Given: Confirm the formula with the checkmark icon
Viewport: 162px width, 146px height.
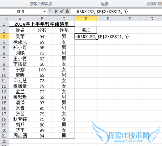Looking at the screenshot, I should click(62, 11).
